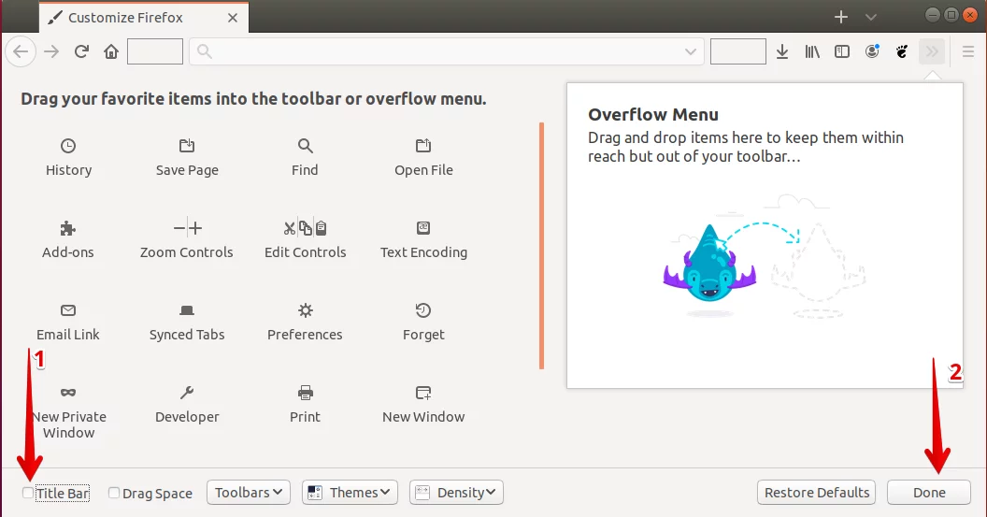Click the Preferences gear icon
The width and height of the screenshot is (987, 517).
point(306,310)
